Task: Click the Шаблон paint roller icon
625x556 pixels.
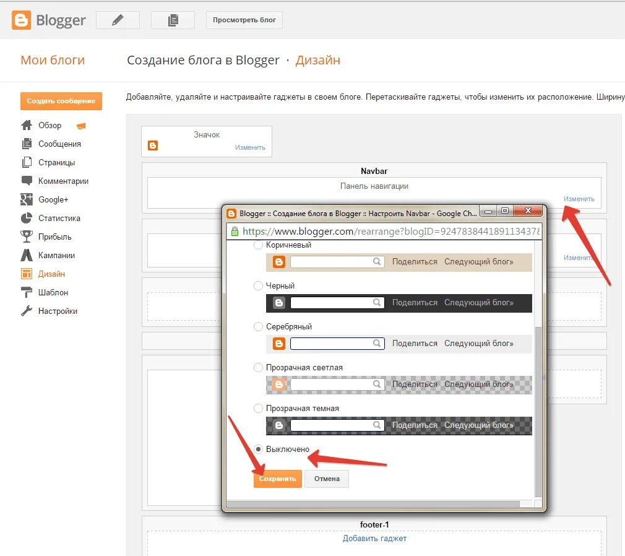Action: coord(27,292)
